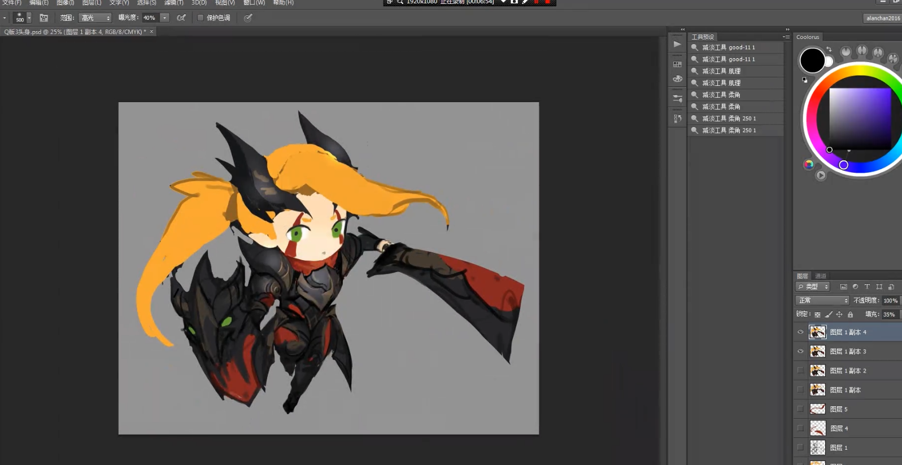Open the brush sliders icon in side strip
This screenshot has width=902, height=465.
click(x=677, y=98)
